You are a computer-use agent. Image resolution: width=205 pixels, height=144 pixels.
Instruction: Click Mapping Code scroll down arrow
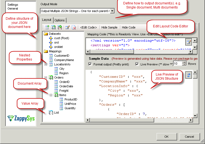[x=195, y=47]
